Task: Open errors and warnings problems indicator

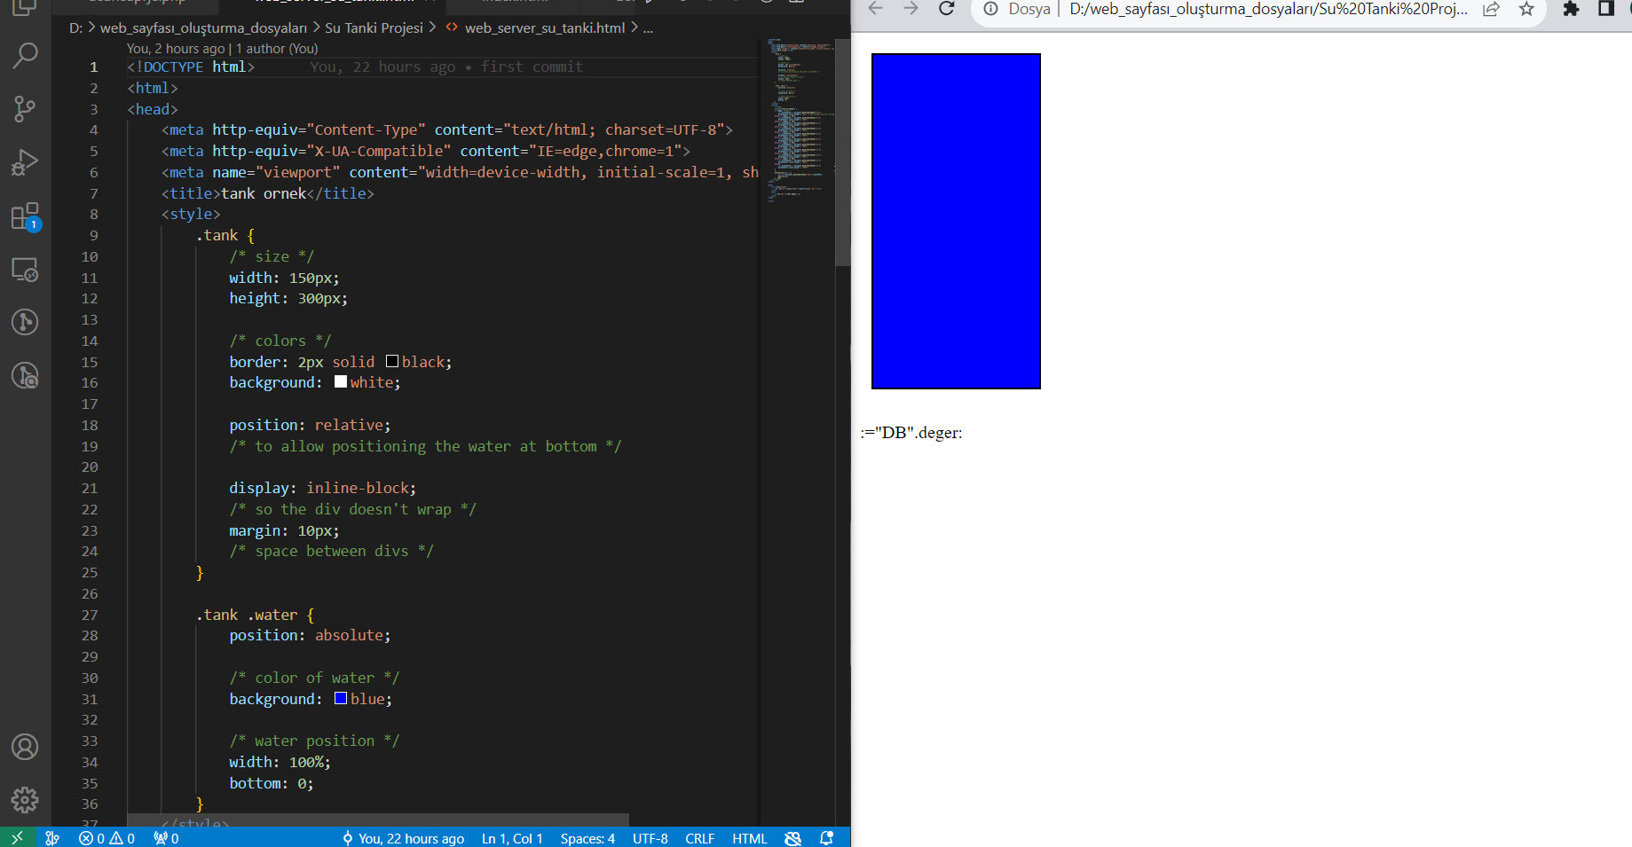Action: click(106, 838)
